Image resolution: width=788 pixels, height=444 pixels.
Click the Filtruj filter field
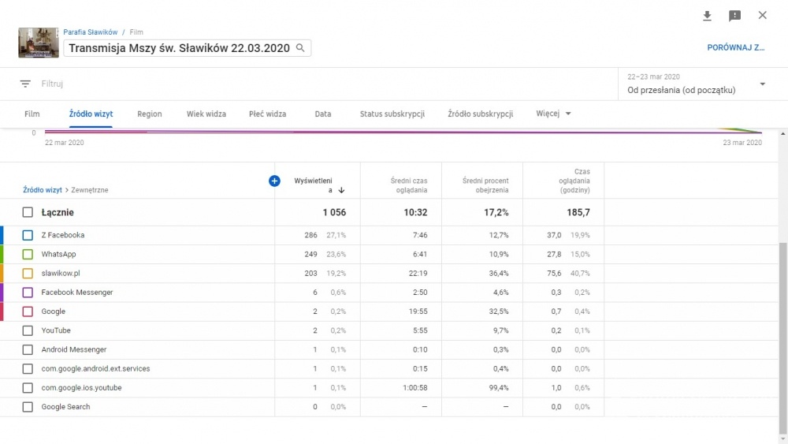52,84
